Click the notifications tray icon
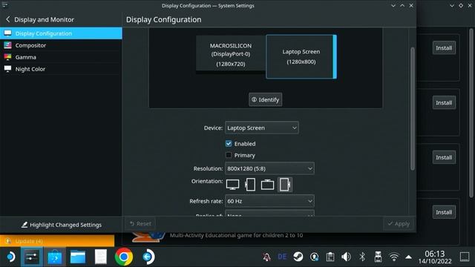Viewport: 475px width, 267px height. pyautogui.click(x=266, y=257)
